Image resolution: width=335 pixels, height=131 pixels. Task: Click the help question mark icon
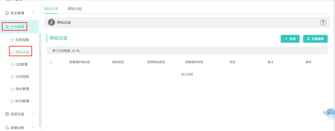[323, 23]
